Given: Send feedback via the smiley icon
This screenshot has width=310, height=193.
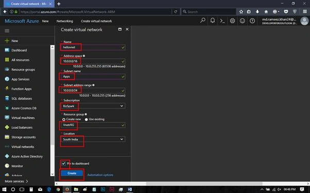Looking at the screenshot, I should (243, 21).
